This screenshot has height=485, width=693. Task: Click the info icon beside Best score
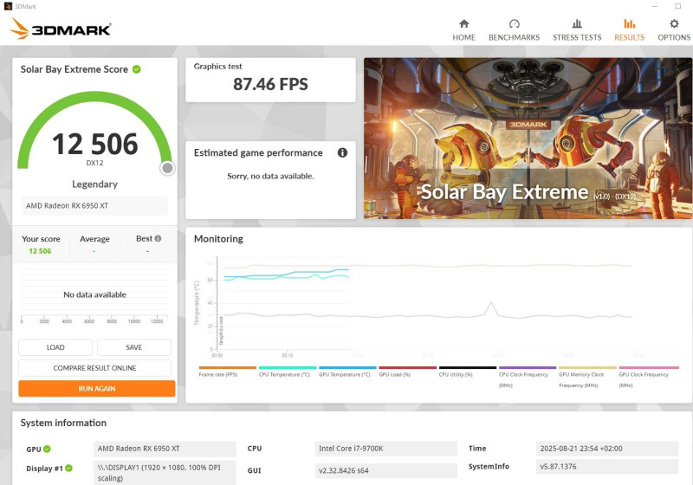pyautogui.click(x=158, y=238)
